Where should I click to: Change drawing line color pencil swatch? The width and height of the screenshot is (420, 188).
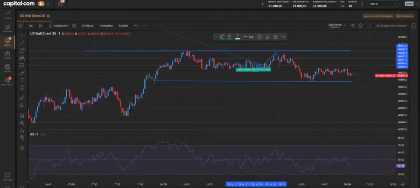[x=222, y=37]
